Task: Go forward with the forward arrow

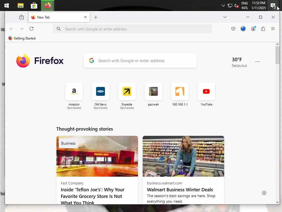Action: pos(21,29)
